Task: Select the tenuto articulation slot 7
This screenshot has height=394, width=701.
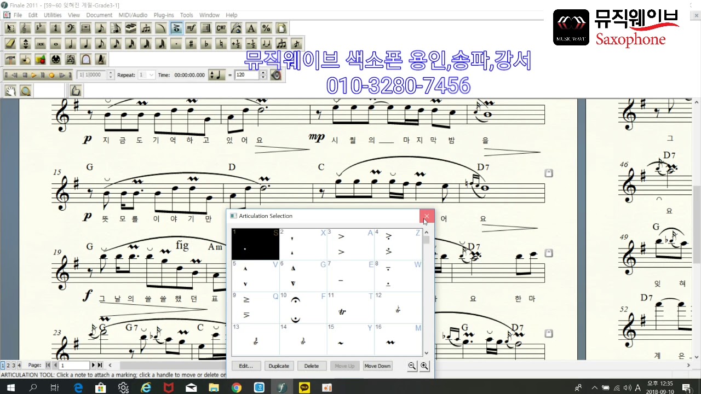Action: (x=350, y=276)
